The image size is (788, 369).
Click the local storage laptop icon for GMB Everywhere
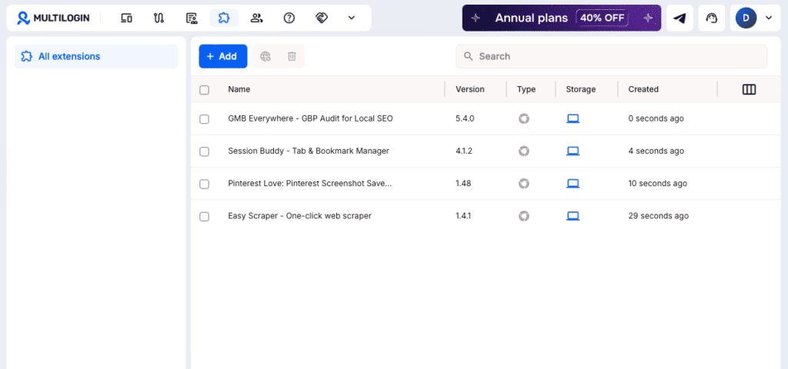(573, 118)
